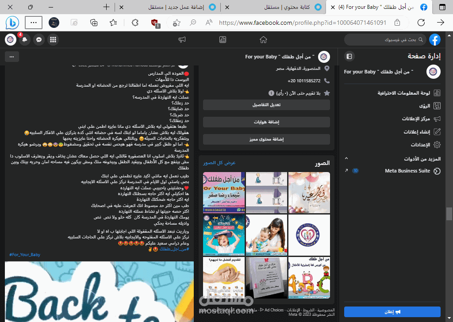
Task: Open the ABC English course photo thumbnail
Action: coord(309,277)
